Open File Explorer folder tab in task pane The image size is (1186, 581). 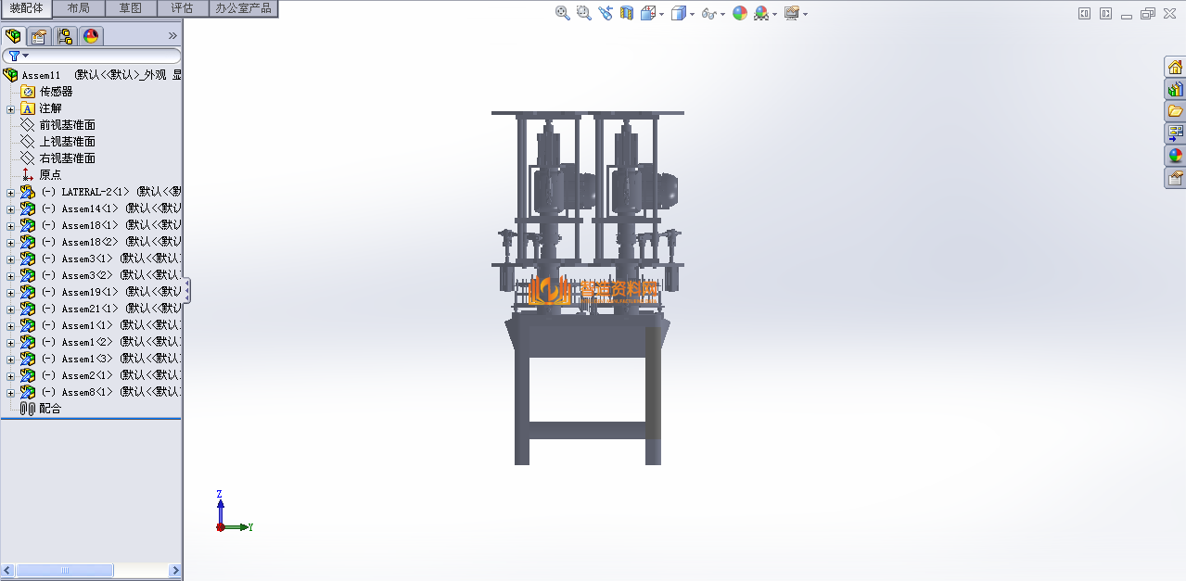pos(1175,111)
